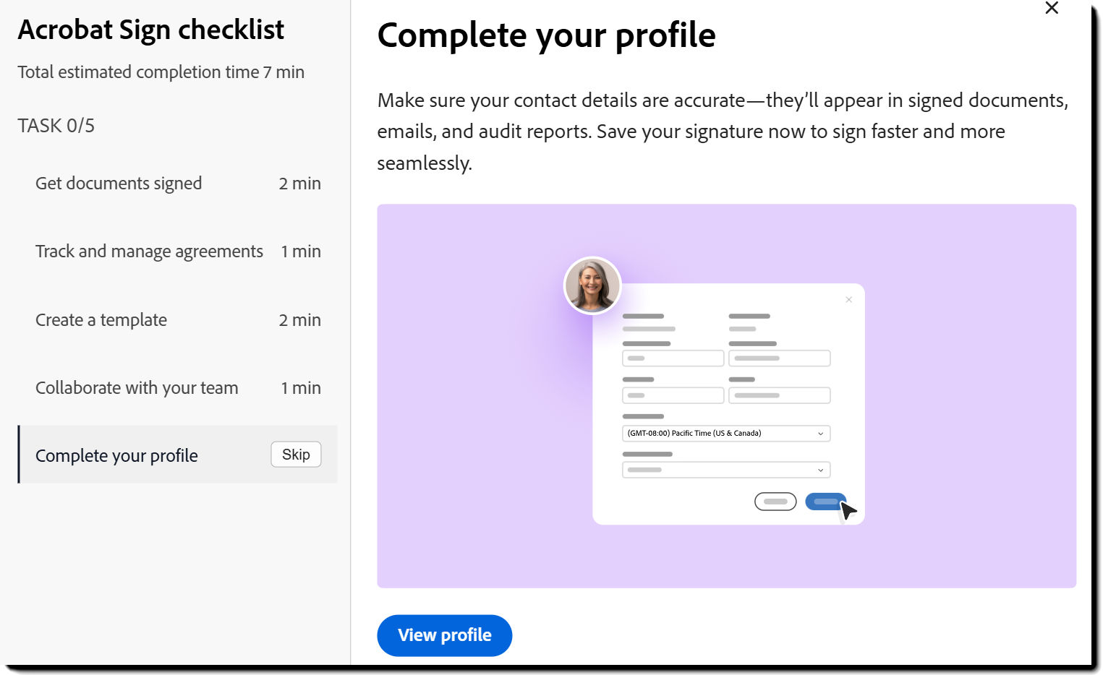Click the gray cancel button in the form preview
The width and height of the screenshot is (1103, 675).
click(x=775, y=501)
